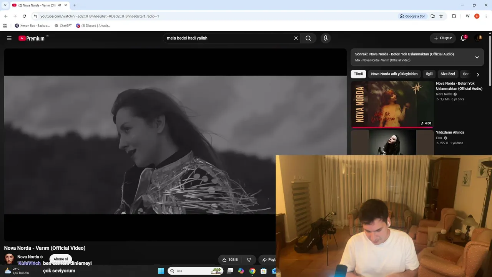
Task: Show more filter chips with right arrow
Action: (x=478, y=74)
